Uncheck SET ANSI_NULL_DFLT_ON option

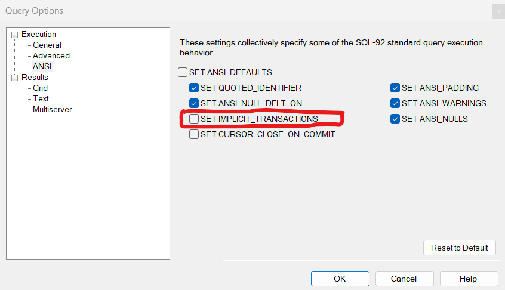click(x=194, y=103)
